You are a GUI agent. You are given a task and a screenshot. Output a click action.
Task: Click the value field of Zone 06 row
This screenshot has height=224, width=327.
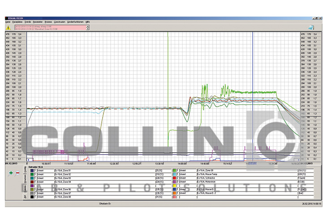click(x=163, y=190)
